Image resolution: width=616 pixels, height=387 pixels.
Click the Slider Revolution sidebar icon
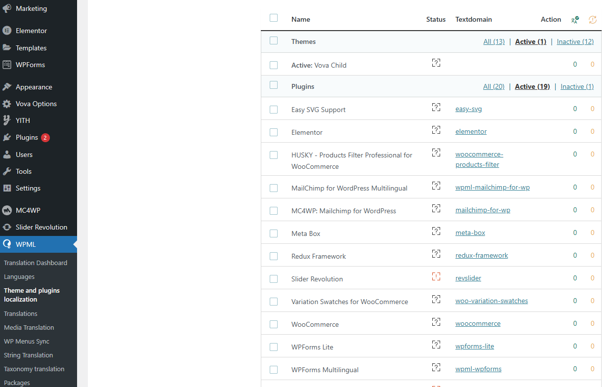(x=7, y=227)
